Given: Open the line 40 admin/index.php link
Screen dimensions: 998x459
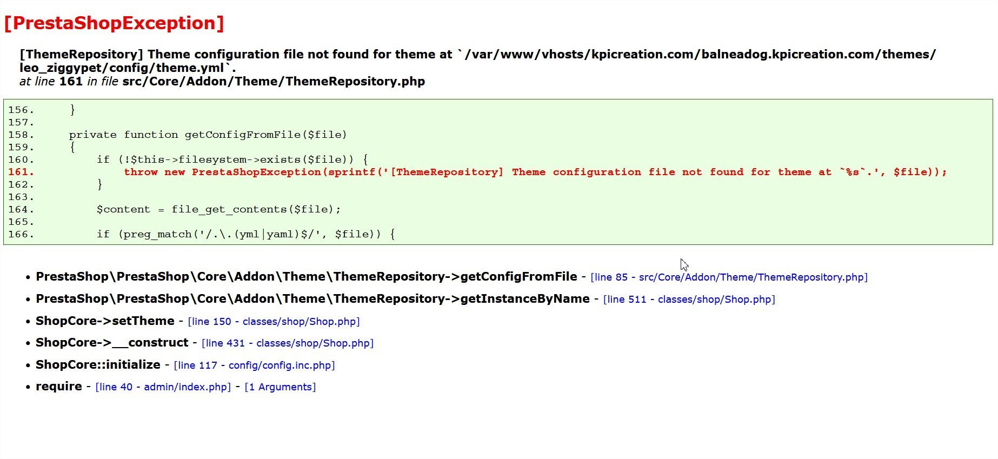Looking at the screenshot, I should (163, 387).
